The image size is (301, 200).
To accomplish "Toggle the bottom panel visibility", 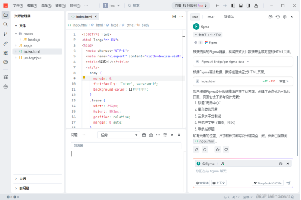I will click(x=241, y=5).
